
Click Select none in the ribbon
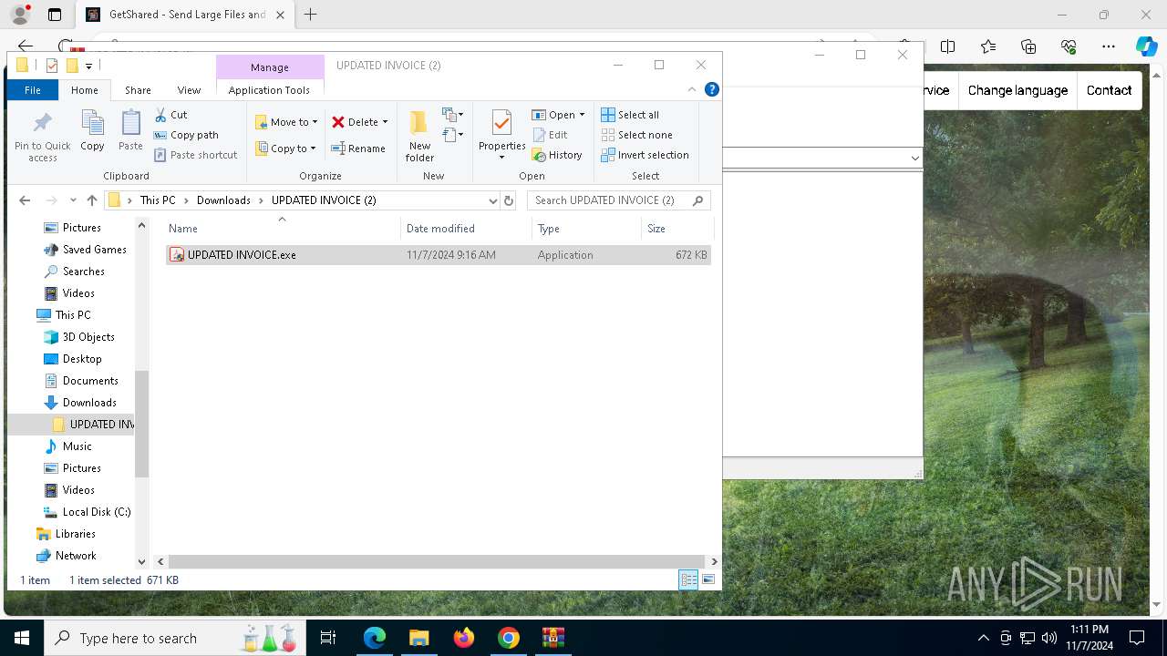[636, 135]
